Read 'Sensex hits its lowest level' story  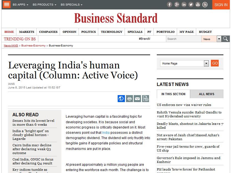coord(33,123)
